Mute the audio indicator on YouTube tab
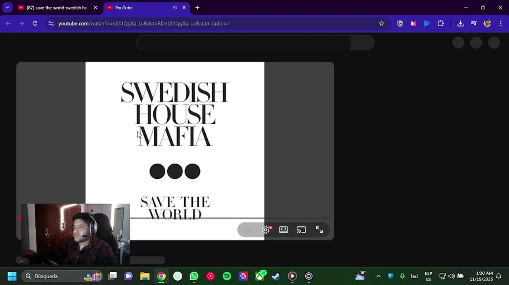 (175, 8)
